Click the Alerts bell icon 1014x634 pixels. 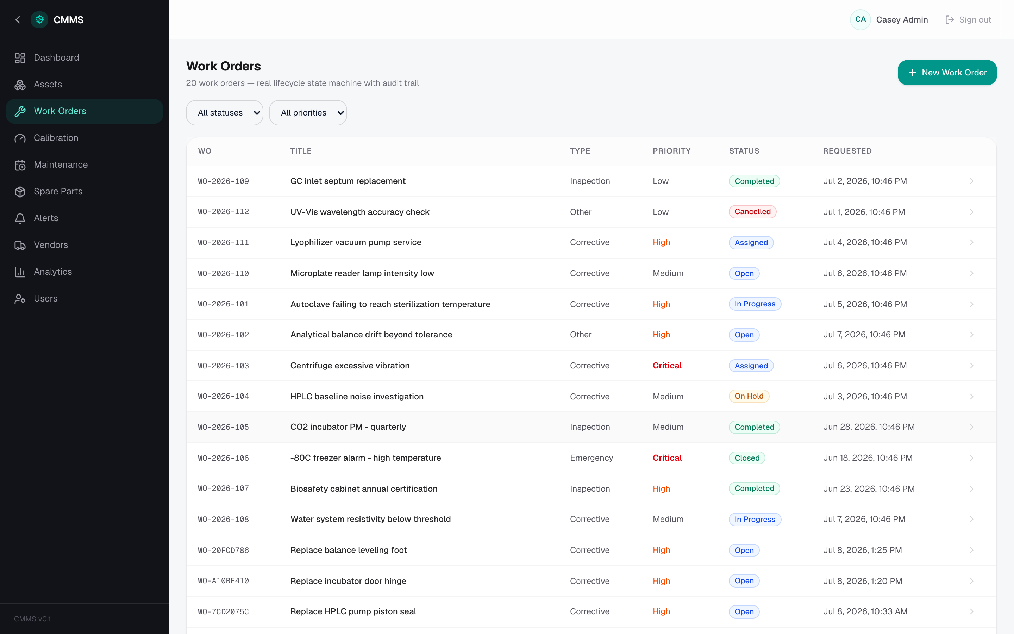pyautogui.click(x=20, y=218)
